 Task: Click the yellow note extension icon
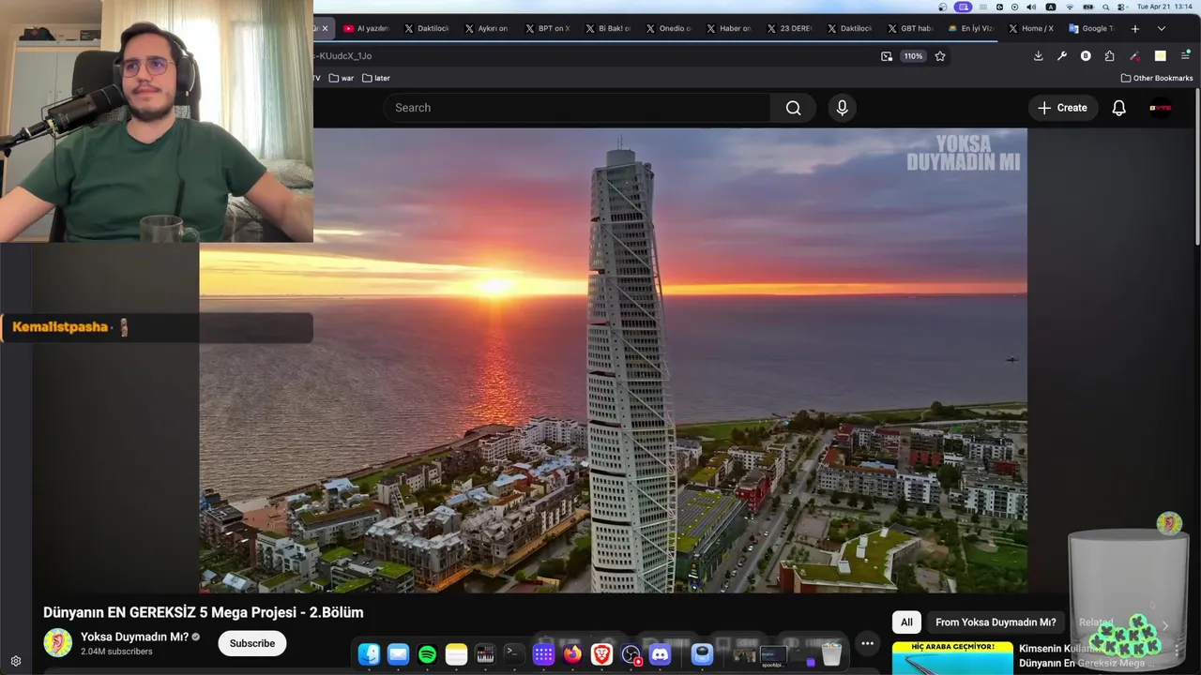(x=1160, y=56)
